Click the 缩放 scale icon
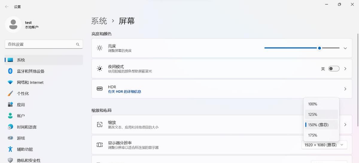This screenshot has width=359, height=163. coord(100,125)
